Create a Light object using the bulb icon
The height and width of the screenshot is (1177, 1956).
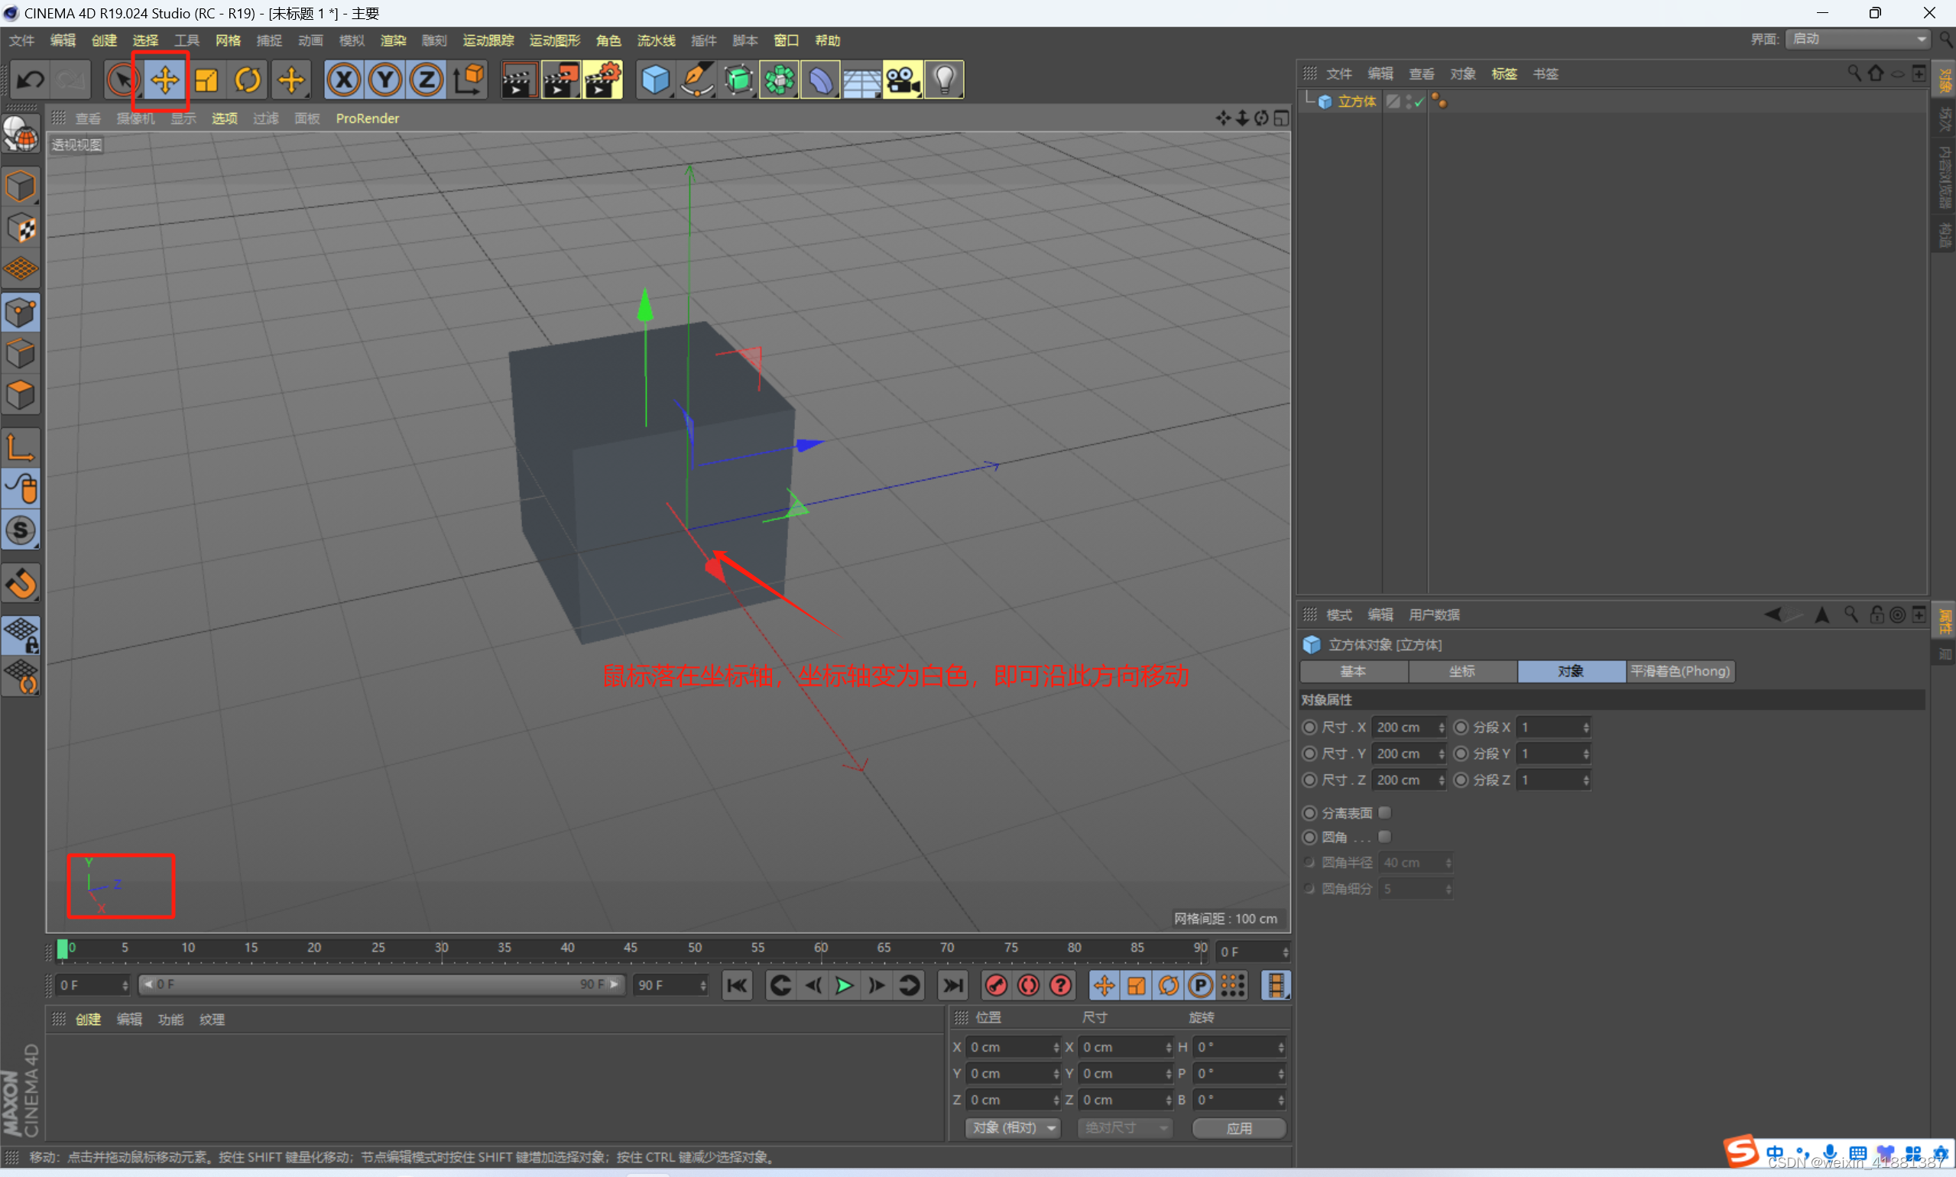(944, 79)
